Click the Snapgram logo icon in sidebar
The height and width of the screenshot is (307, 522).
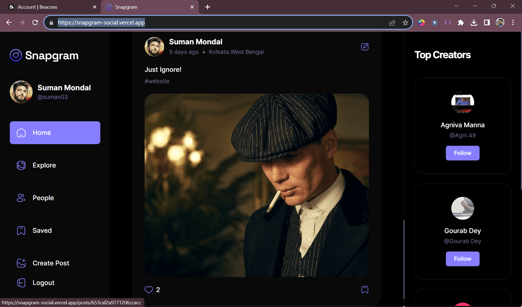click(x=16, y=55)
